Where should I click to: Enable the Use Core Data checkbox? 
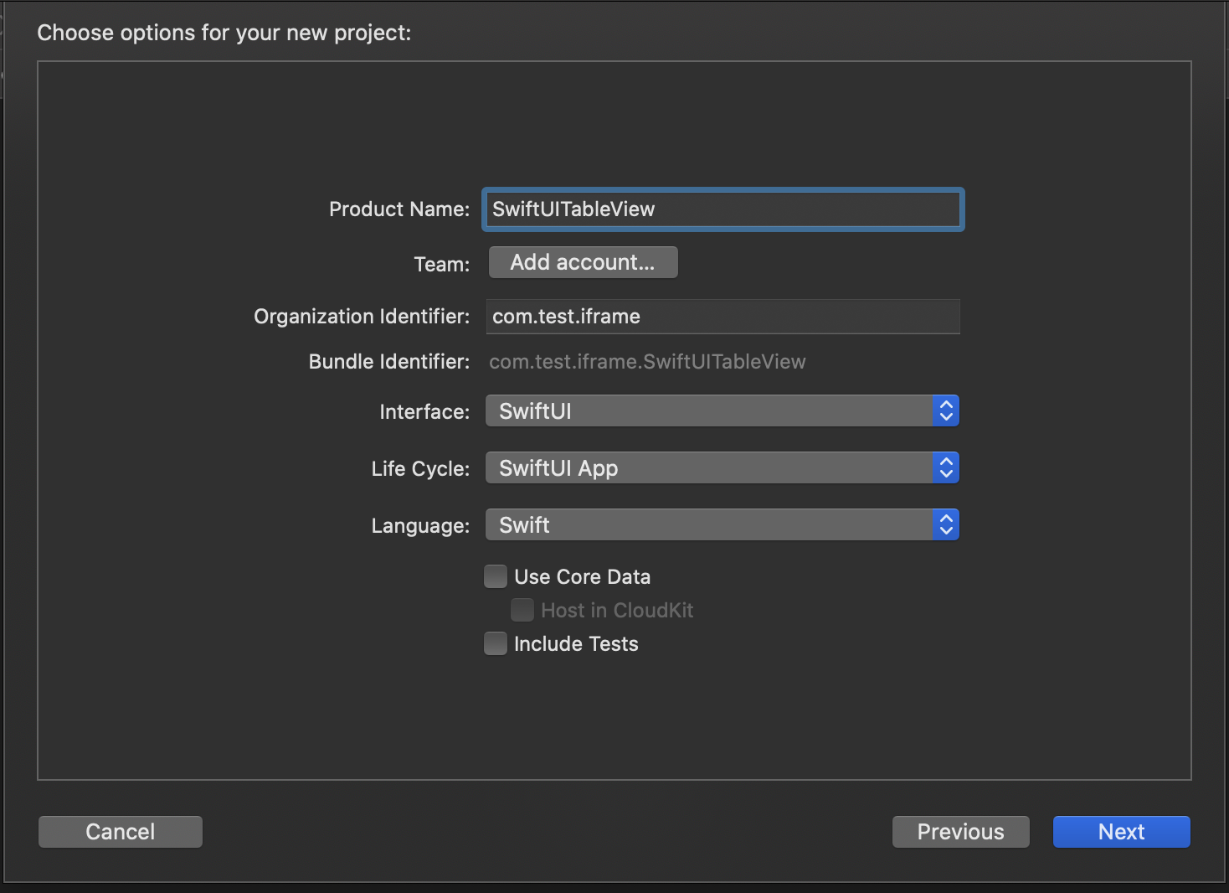[496, 576]
